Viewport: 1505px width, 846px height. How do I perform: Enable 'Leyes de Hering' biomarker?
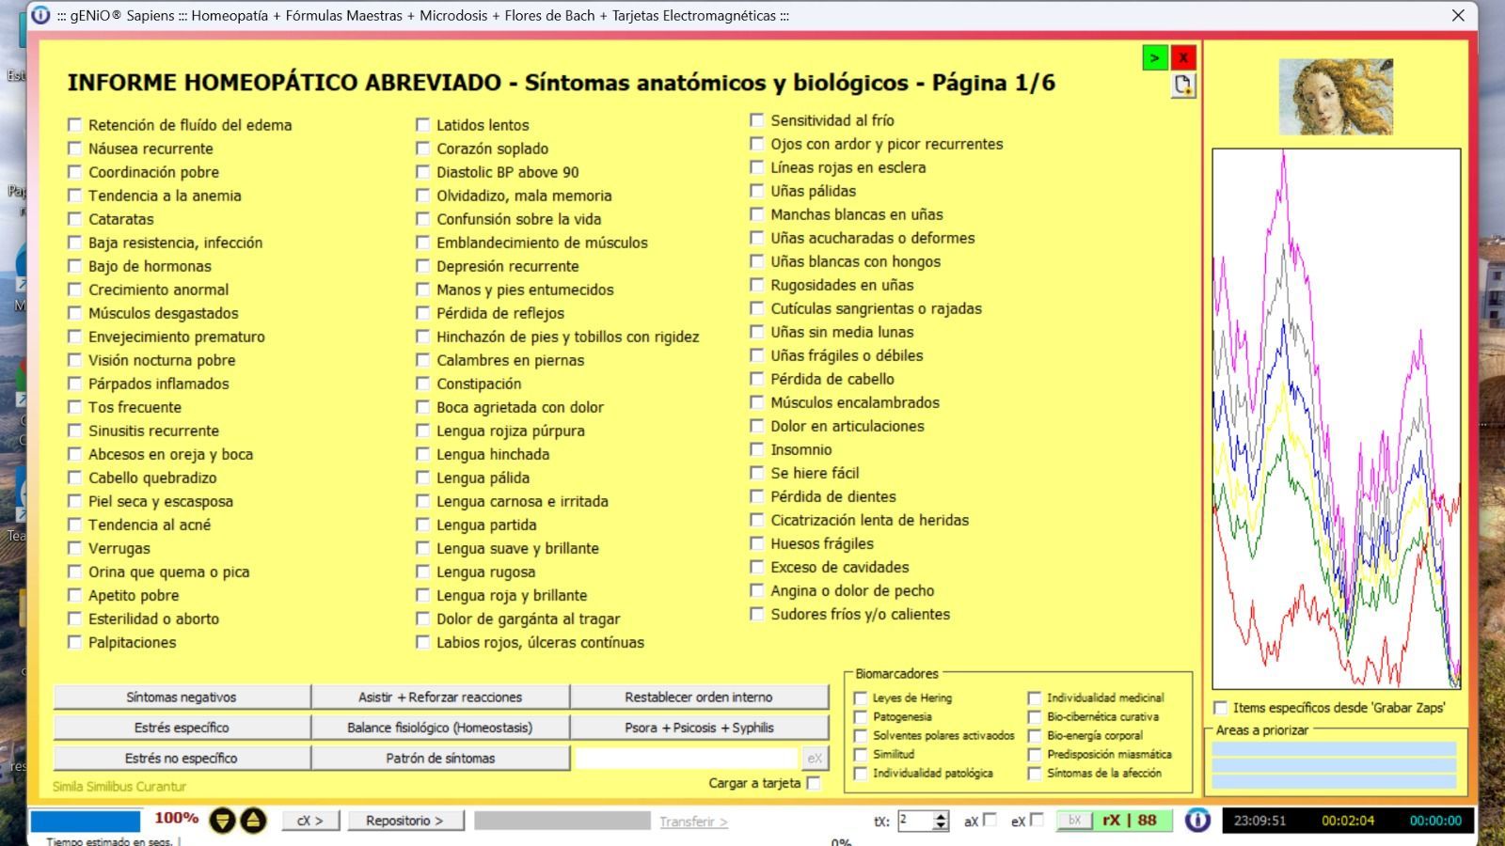pos(861,698)
